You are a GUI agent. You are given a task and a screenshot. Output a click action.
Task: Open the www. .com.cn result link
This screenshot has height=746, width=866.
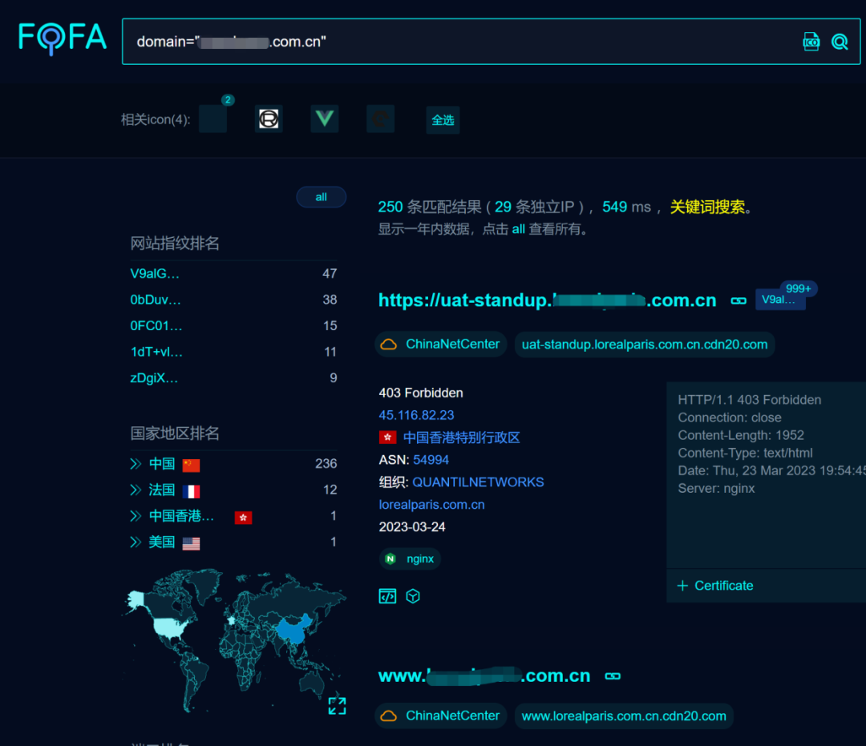(x=484, y=675)
